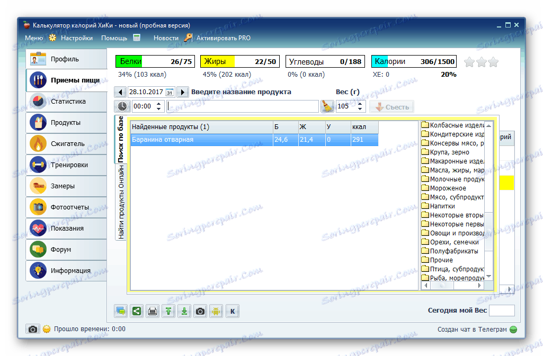Viewport: 543px width, 356px height.
Task: Click the first rating star
Action: tap(469, 62)
